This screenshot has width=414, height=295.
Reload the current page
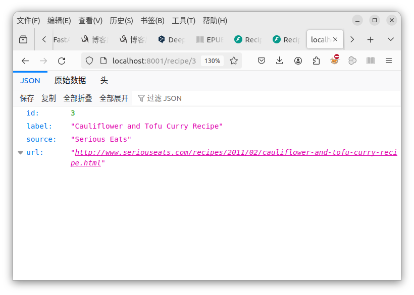[62, 61]
